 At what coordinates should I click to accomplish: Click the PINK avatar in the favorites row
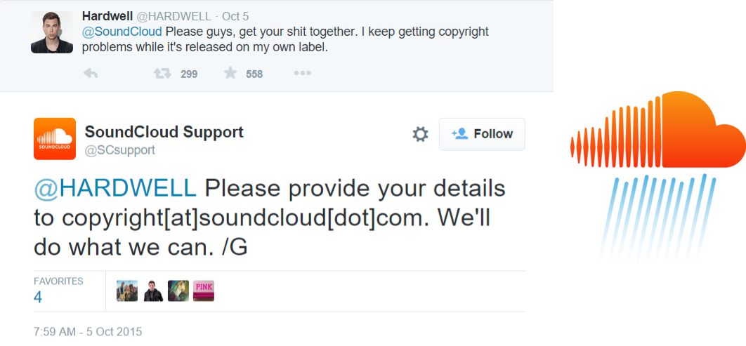(x=204, y=291)
